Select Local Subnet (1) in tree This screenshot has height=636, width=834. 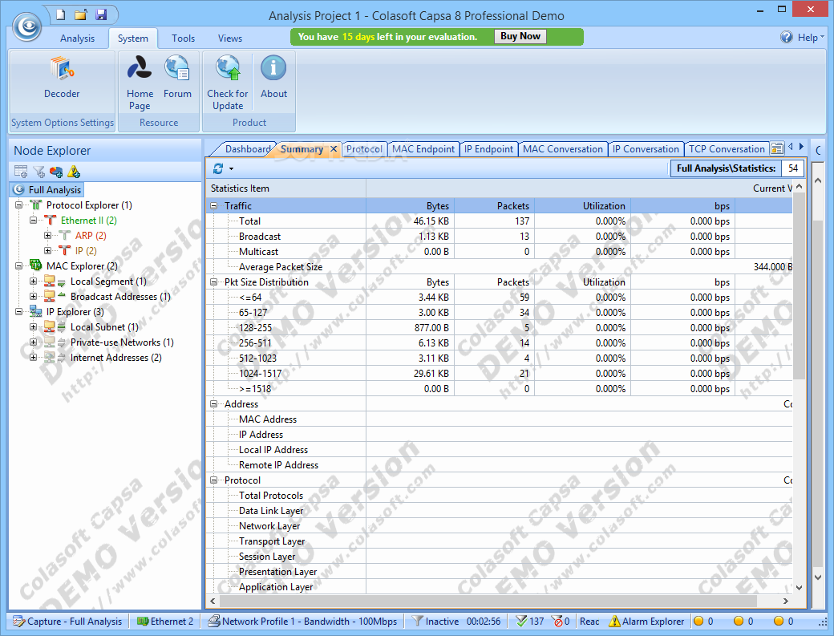[x=104, y=327]
